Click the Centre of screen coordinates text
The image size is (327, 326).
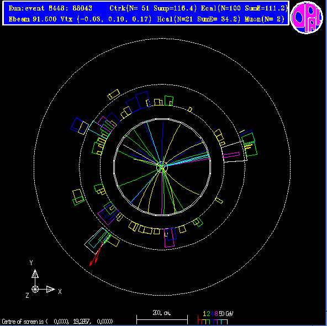point(57,321)
